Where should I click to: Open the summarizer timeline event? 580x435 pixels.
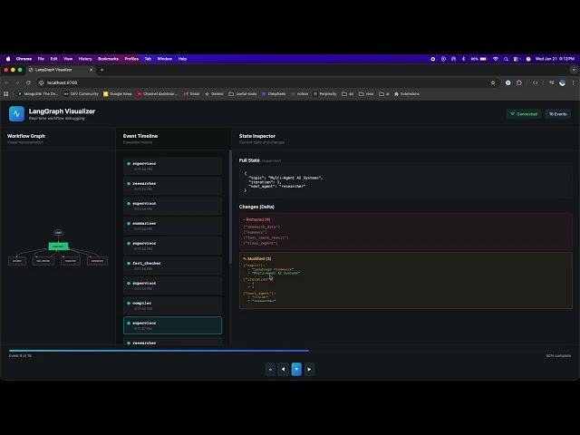pos(172,226)
